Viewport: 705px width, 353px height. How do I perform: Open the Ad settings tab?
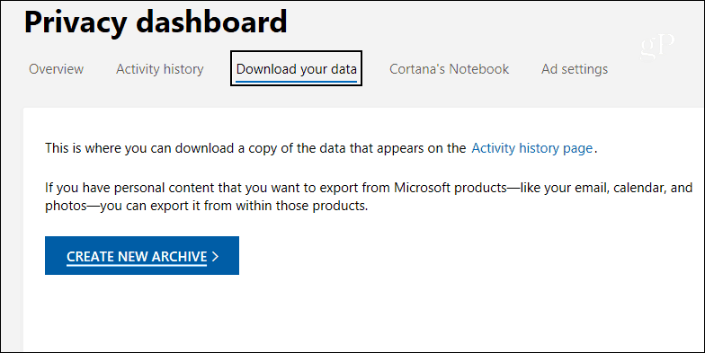575,69
